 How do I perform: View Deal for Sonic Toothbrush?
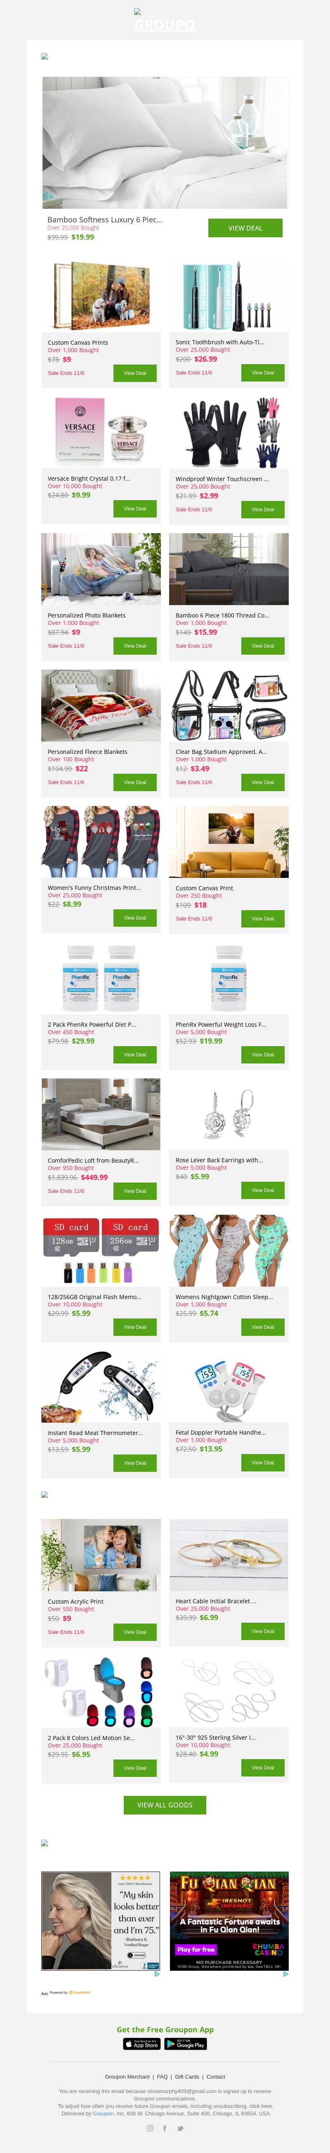262,373
